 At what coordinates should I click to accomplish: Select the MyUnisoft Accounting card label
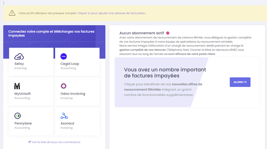[x=23, y=94]
